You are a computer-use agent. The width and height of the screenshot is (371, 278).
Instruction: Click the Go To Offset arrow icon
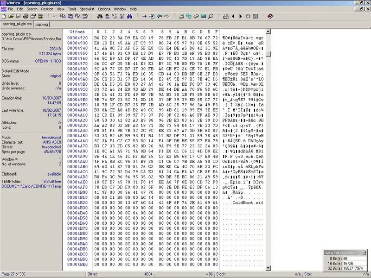(x=144, y=16)
